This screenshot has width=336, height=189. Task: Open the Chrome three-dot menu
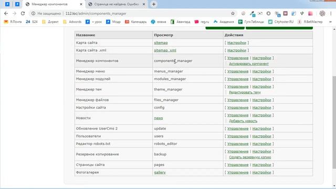331,14
